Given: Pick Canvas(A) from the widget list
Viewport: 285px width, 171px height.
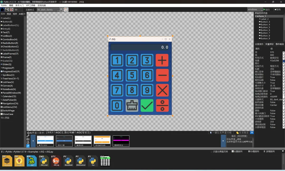Looking at the screenshot, I should [8, 86].
